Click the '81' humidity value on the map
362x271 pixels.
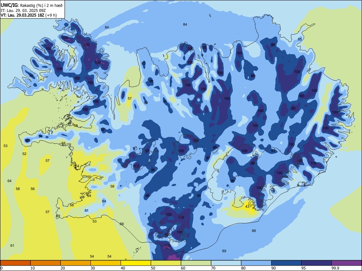click(x=87, y=210)
